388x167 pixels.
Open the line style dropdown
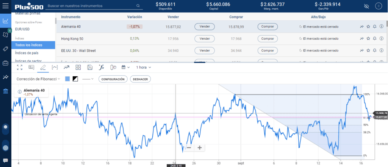point(88,79)
